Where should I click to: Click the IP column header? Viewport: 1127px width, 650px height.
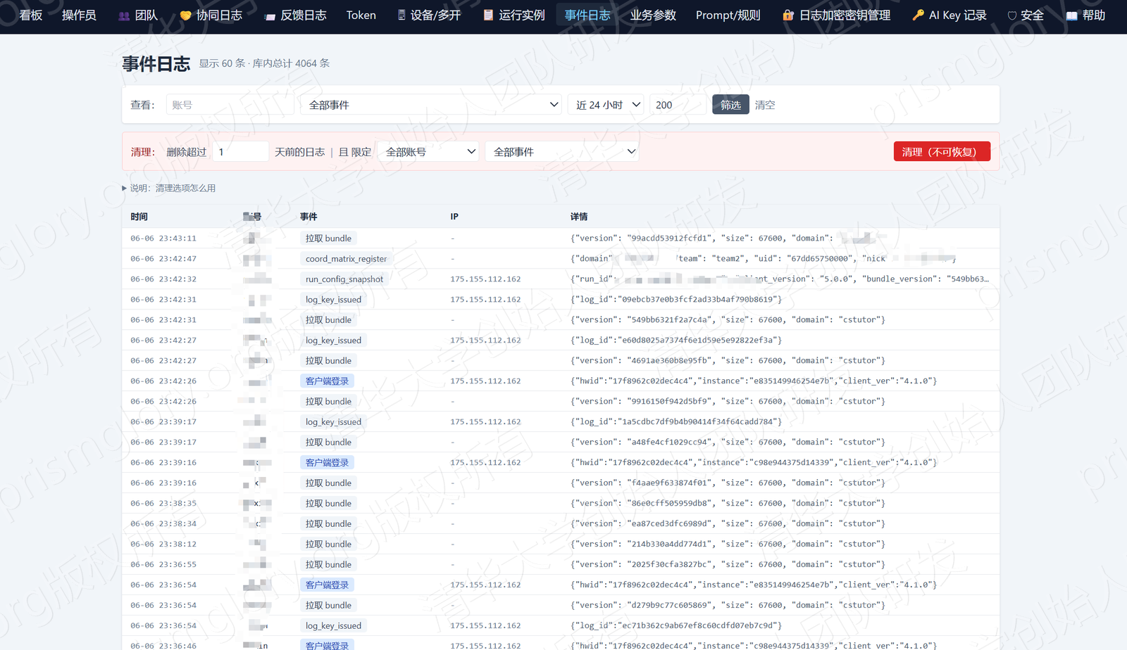coord(454,217)
